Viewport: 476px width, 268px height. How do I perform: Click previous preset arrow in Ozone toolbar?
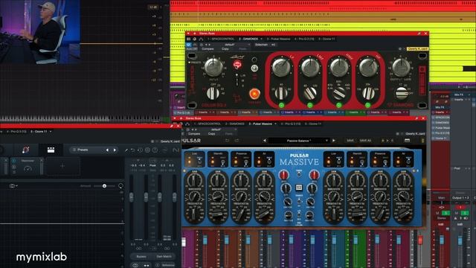pos(107,150)
